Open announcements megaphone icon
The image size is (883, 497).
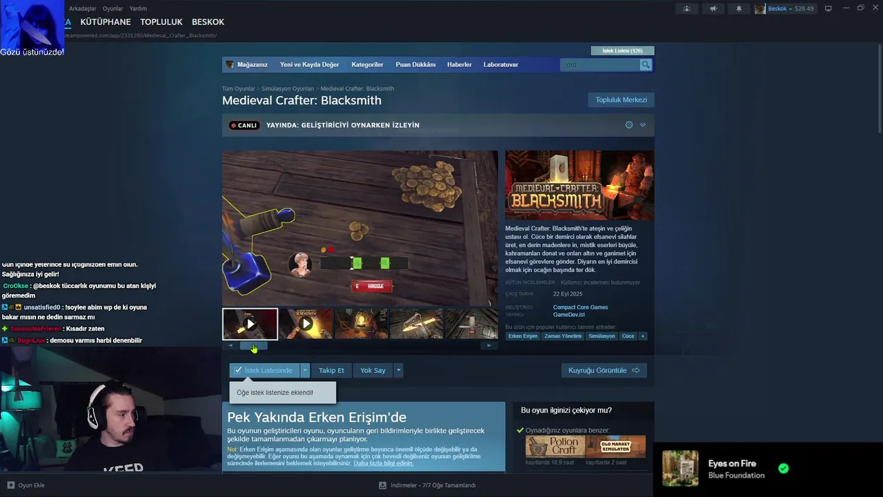[x=713, y=8]
